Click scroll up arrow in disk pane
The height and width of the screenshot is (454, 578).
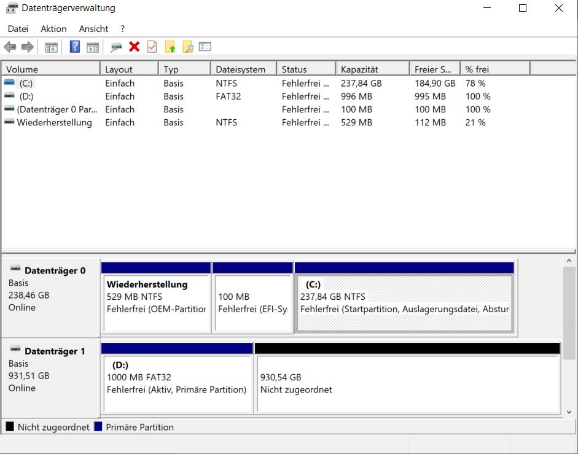569,260
